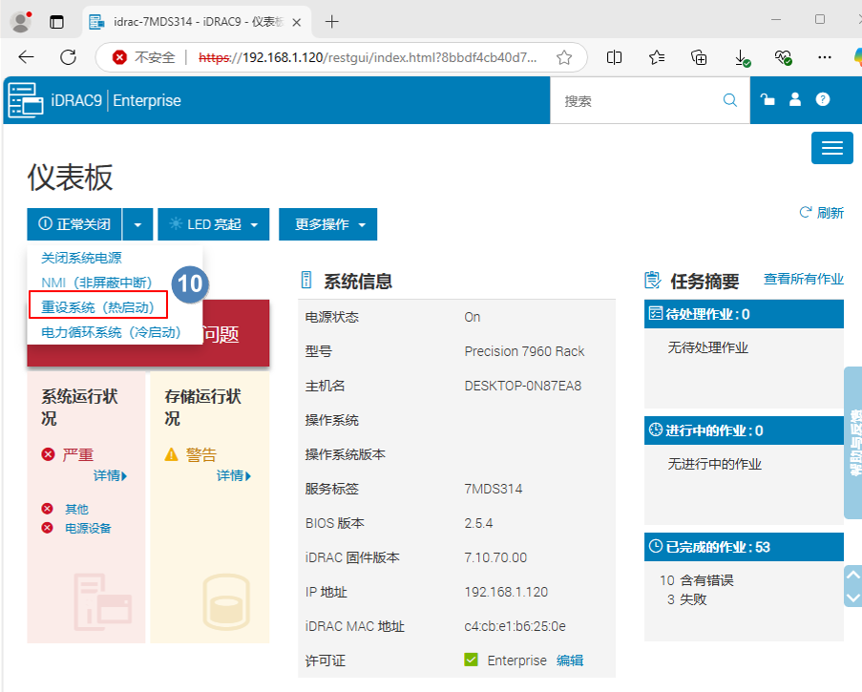Click the iDRAC9 server logo icon
The image size is (862, 692).
pos(25,100)
